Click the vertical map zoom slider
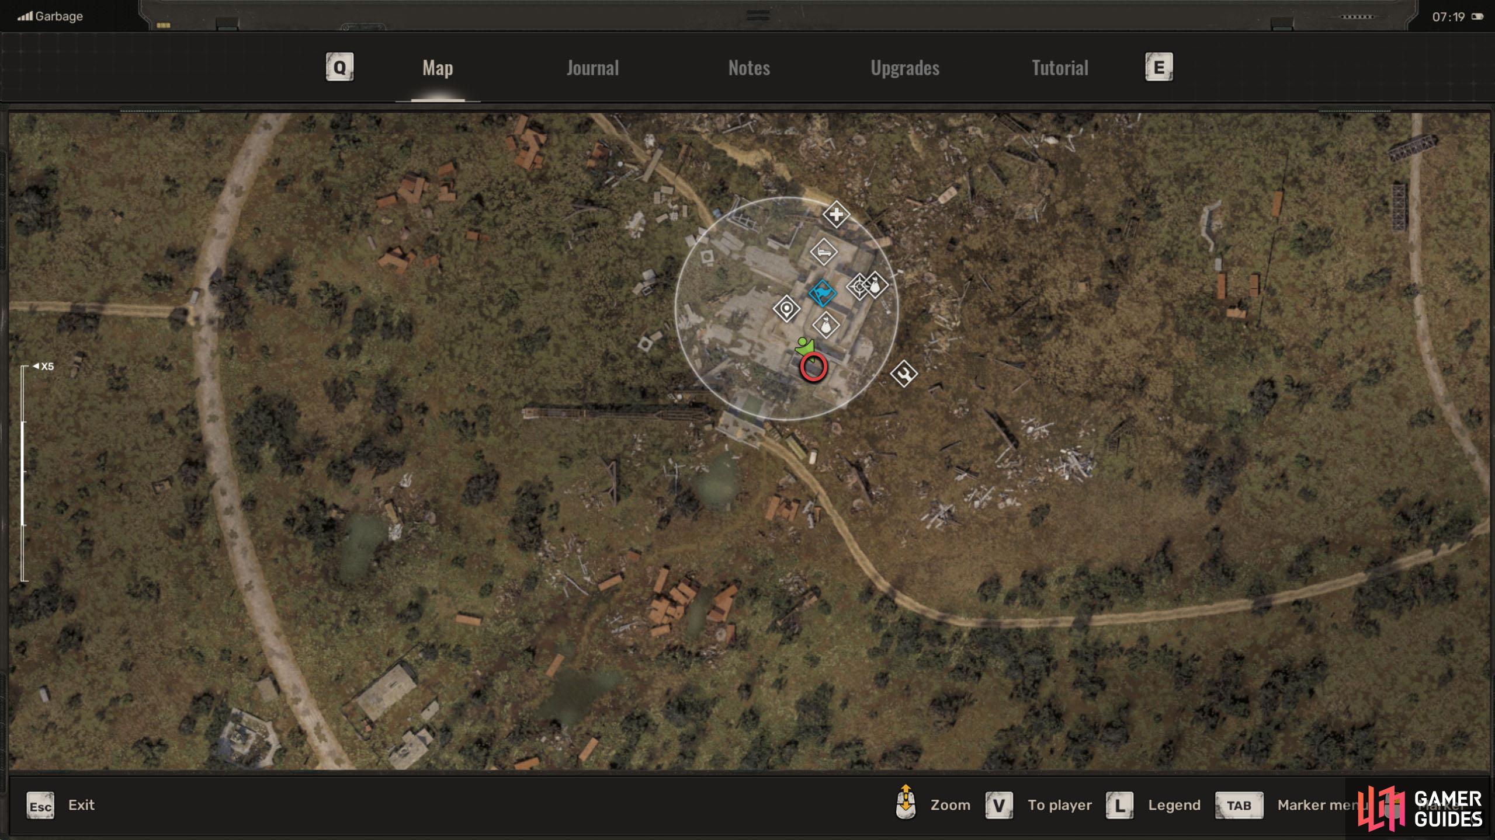1495x840 pixels. click(23, 473)
